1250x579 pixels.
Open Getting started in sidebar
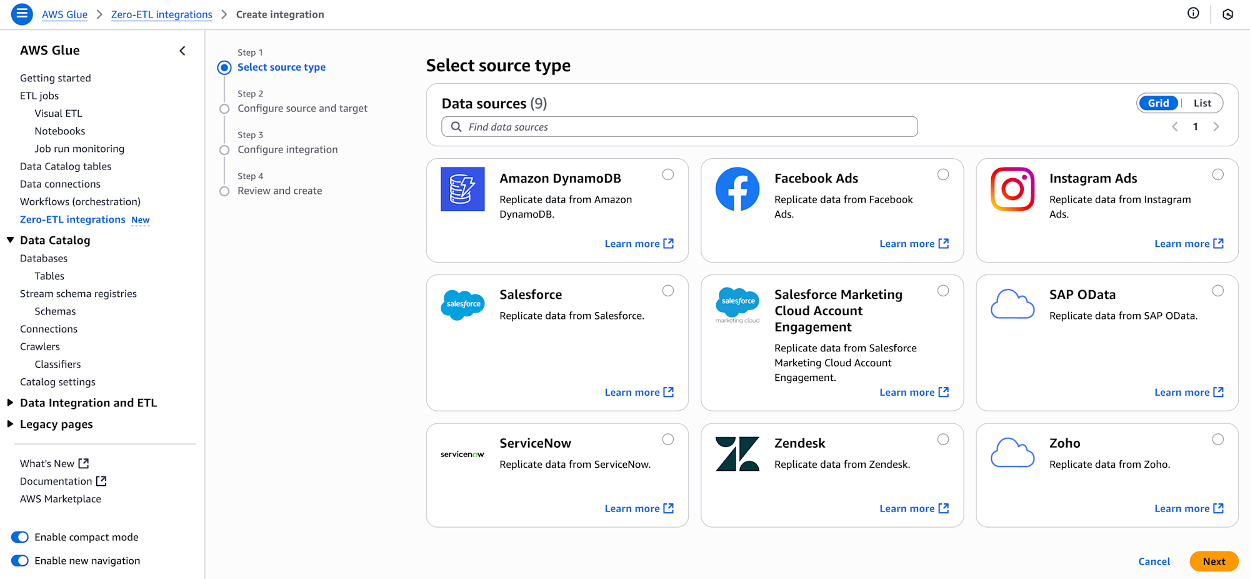(56, 78)
